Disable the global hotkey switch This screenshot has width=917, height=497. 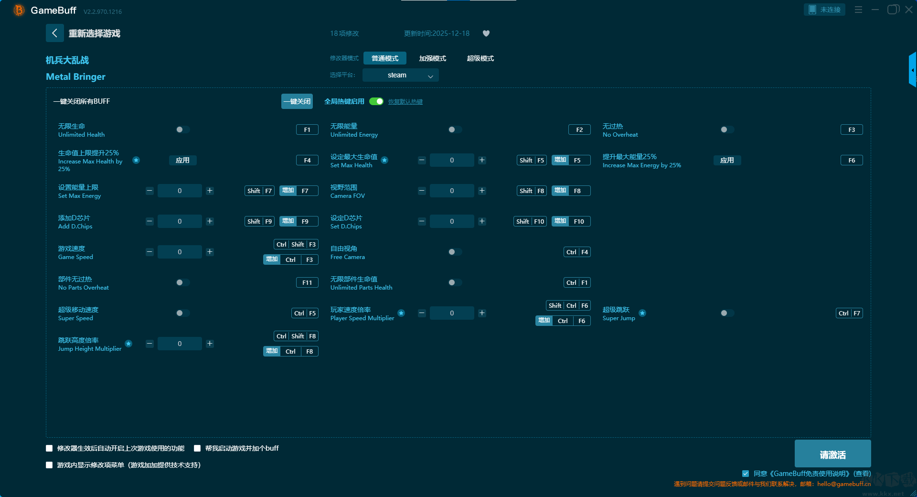[376, 101]
